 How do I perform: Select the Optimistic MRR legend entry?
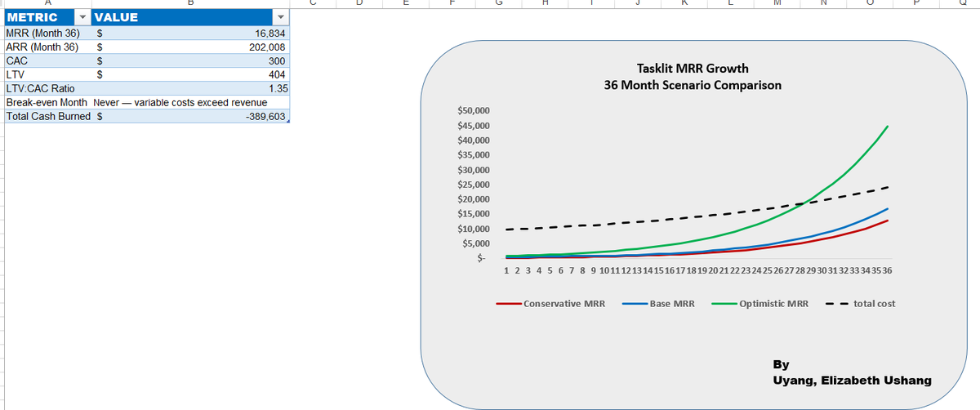(760, 303)
